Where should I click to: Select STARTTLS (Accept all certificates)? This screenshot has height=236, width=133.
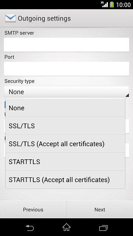coord(65,180)
